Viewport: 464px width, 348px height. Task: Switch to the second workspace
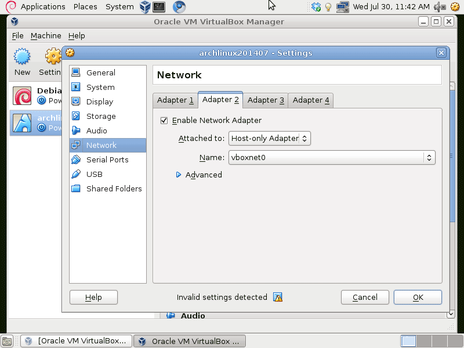coord(424,341)
